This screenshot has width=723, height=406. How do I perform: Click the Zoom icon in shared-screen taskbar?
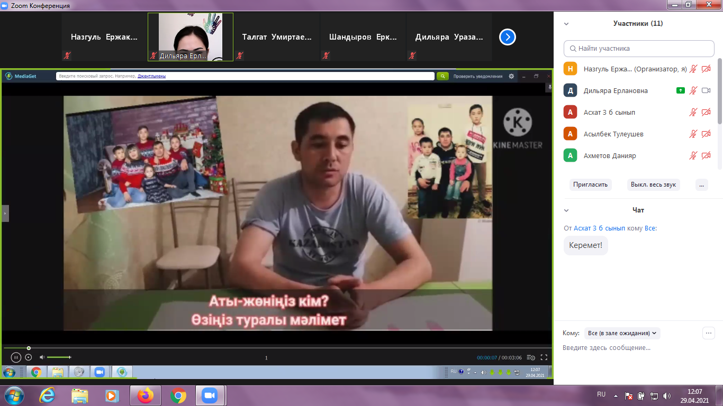click(99, 372)
